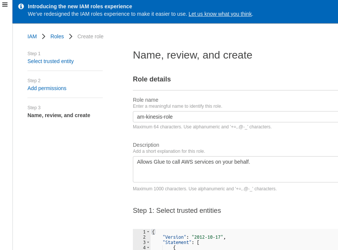Click 'Step 1: Select trusted entities' heading

coord(177,211)
